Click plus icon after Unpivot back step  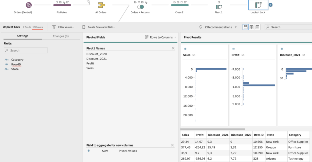(271, 5)
